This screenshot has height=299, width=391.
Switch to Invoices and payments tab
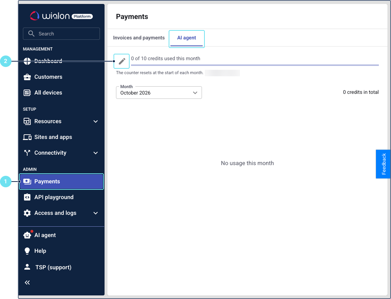click(x=139, y=38)
